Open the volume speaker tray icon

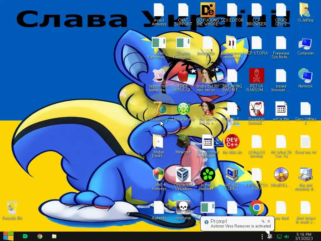[x=287, y=237]
